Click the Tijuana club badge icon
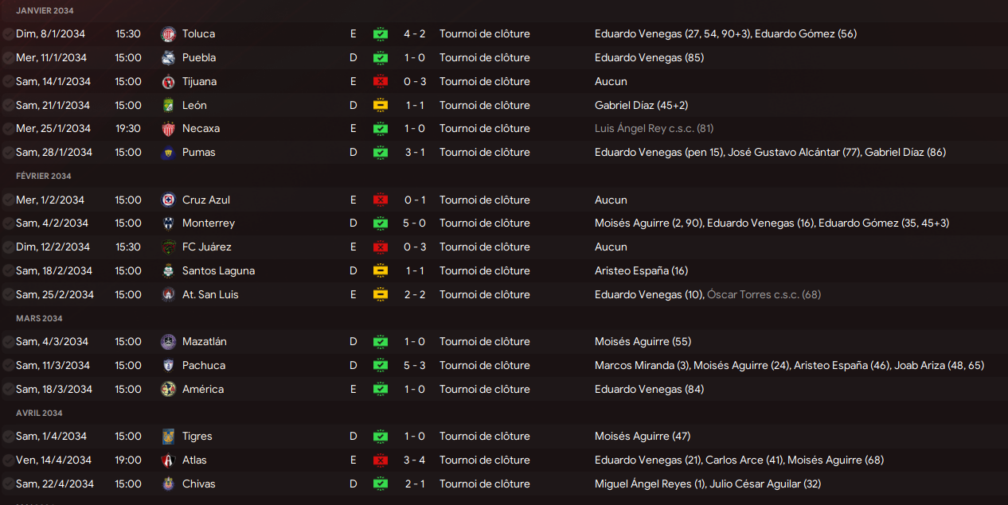 [x=167, y=82]
